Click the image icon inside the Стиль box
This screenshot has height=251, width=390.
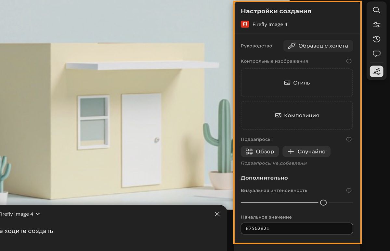point(287,83)
